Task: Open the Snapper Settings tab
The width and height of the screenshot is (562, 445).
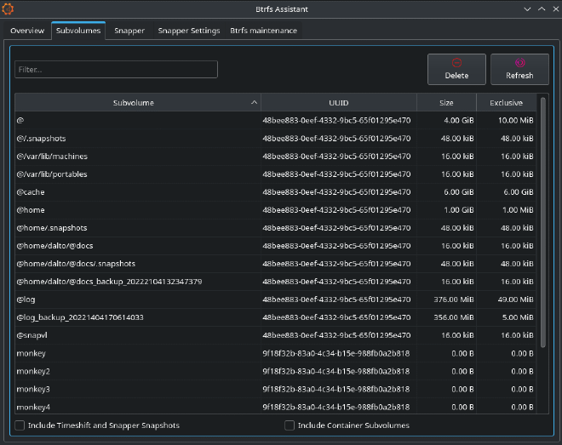Action: coord(188,31)
